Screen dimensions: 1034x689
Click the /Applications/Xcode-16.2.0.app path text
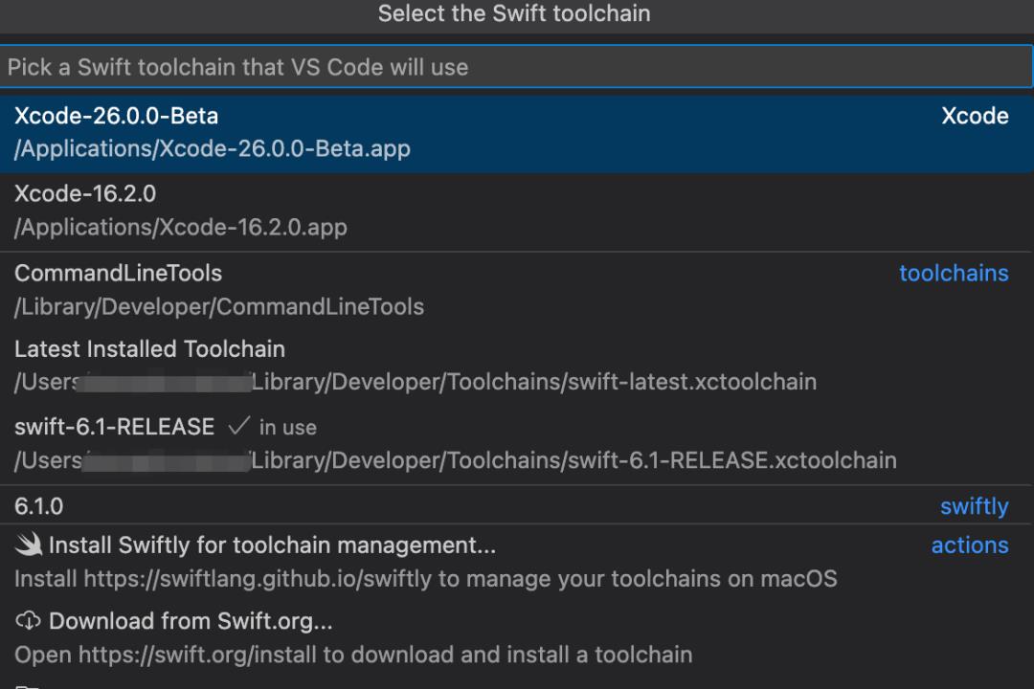[181, 228]
